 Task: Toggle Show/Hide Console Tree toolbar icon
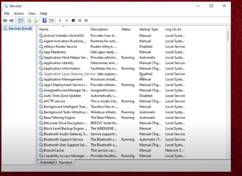(21, 20)
